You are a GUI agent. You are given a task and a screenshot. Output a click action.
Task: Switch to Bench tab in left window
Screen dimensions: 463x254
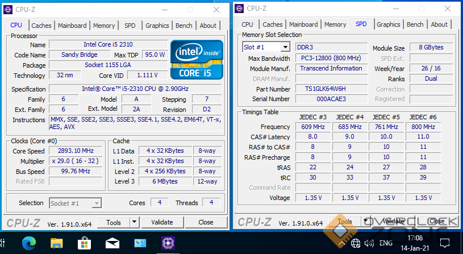(184, 26)
